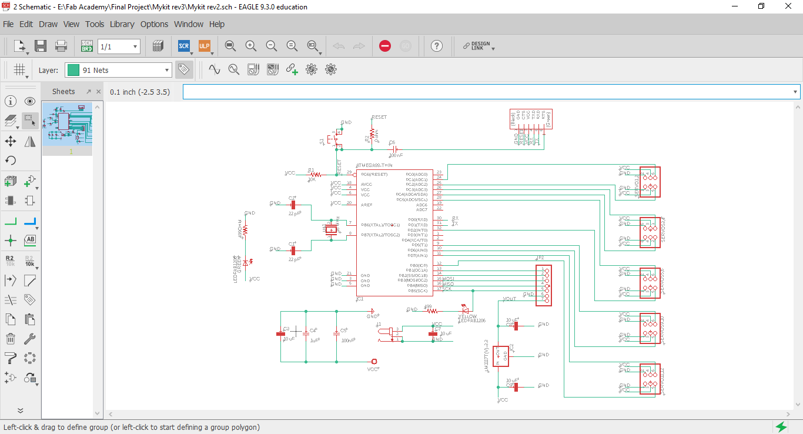Screen dimensions: 803x434
Task: Expand the command line history dropdown
Action: [795, 92]
